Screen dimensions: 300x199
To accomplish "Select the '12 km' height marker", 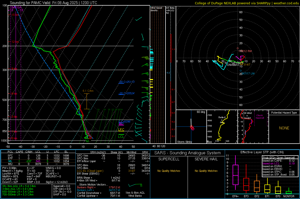I will pos(15,42).
